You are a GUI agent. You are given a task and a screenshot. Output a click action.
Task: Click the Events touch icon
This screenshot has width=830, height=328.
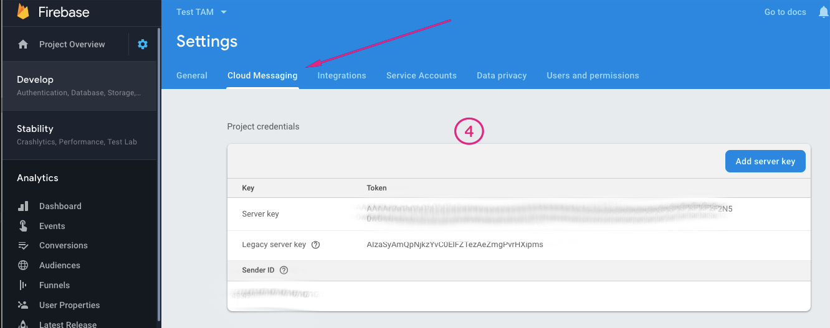pyautogui.click(x=23, y=226)
